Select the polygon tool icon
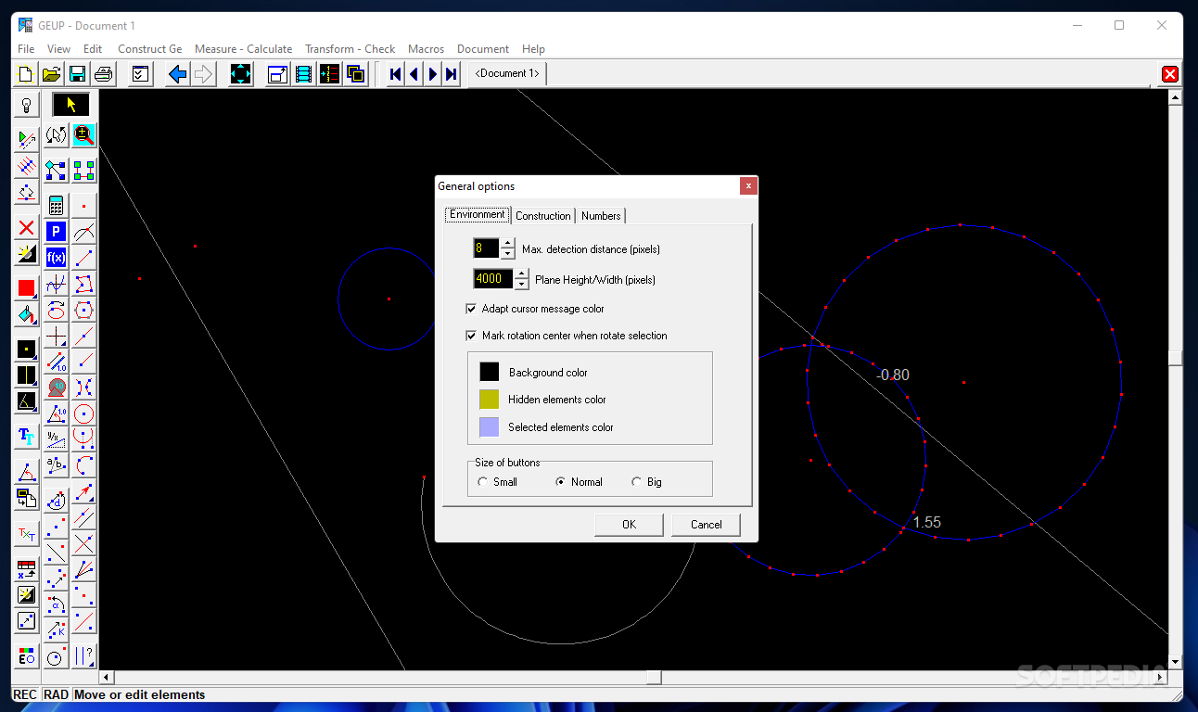This screenshot has height=712, width=1198. [84, 284]
